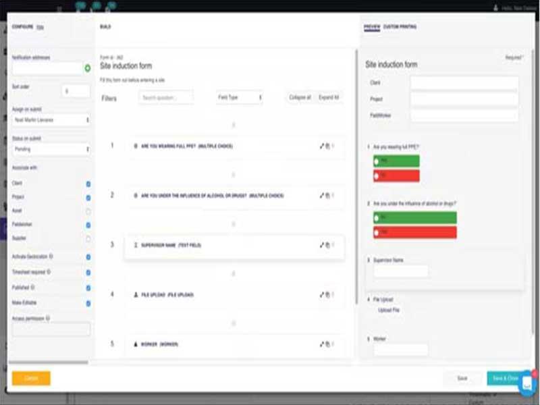Click the Sort order number field
The height and width of the screenshot is (405, 540).
point(76,91)
